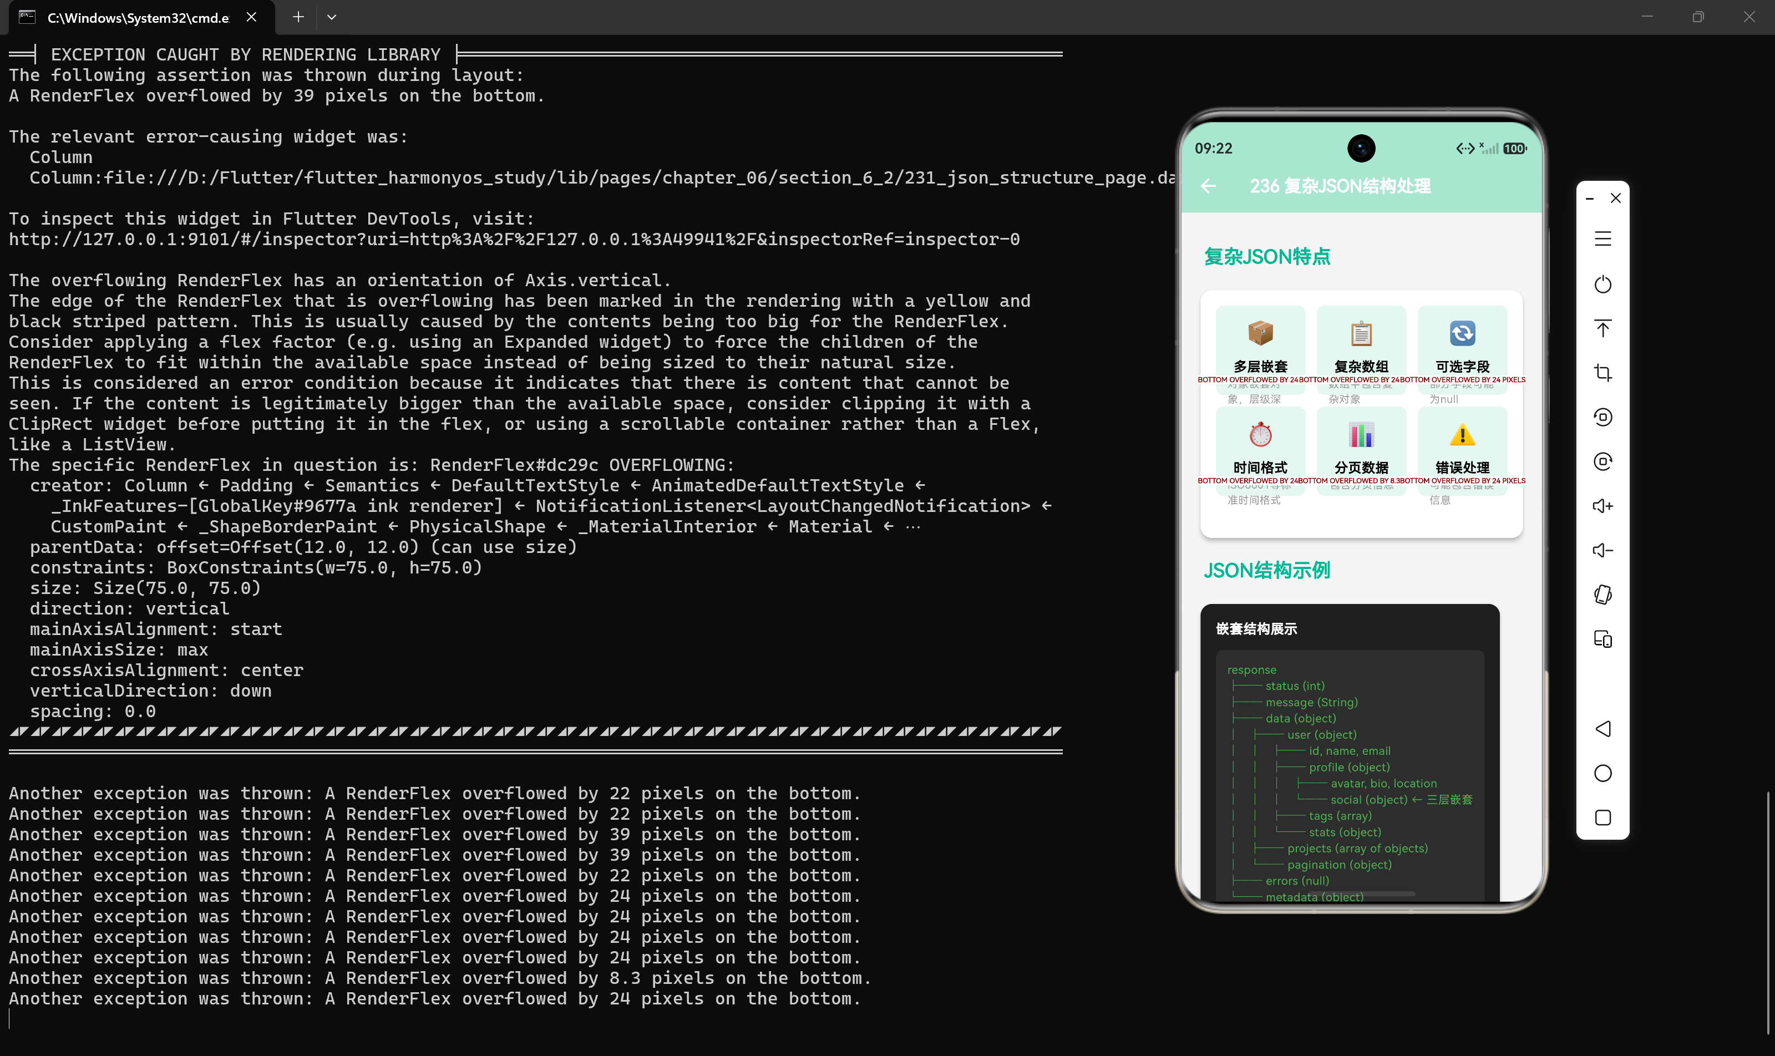1775x1056 pixels.
Task: Click the 'projects (array of objects)' line
Action: coord(1357,848)
